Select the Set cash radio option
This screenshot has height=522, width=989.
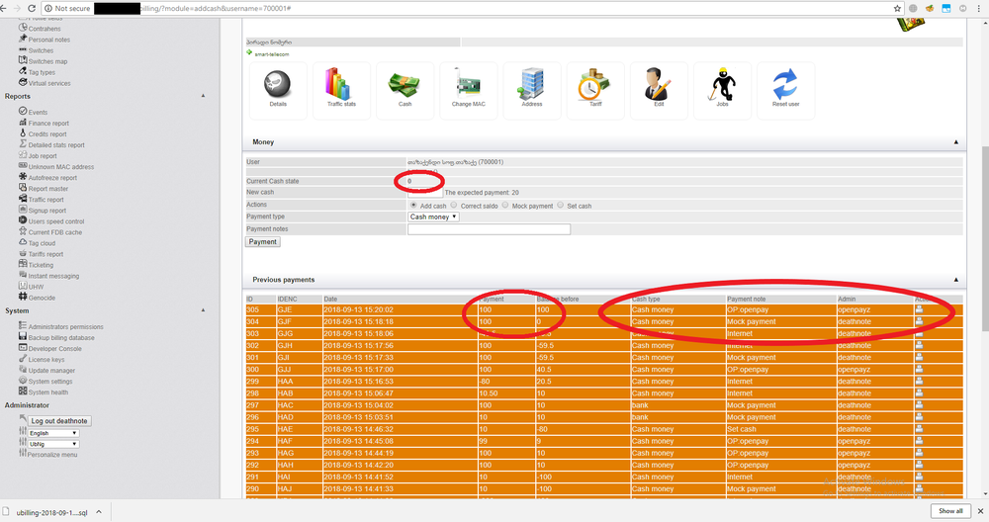coord(561,206)
